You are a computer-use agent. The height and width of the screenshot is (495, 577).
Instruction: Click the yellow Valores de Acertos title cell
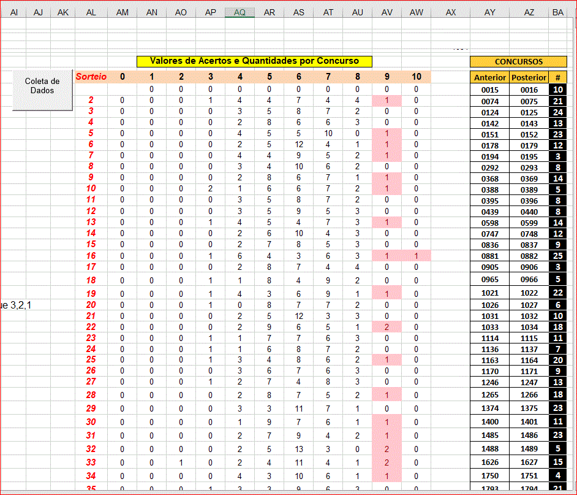[255, 61]
